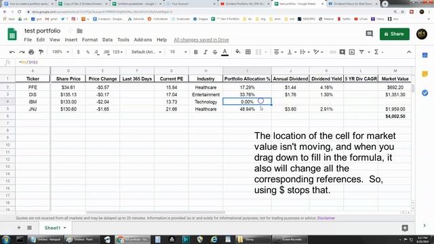Click the Undo icon in toolbar
This screenshot has width=434, height=244.
(x=12, y=52)
